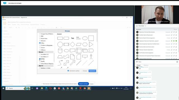This screenshot has width=179, height=100.
Task: Open PowerPoint from the taskbar
Action: (85, 88)
